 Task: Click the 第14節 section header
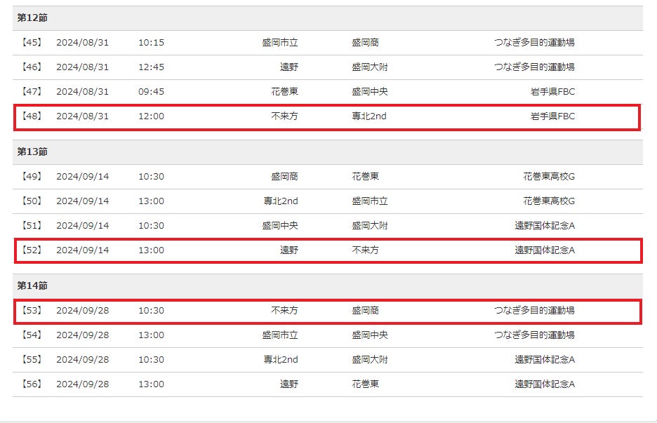[32, 286]
